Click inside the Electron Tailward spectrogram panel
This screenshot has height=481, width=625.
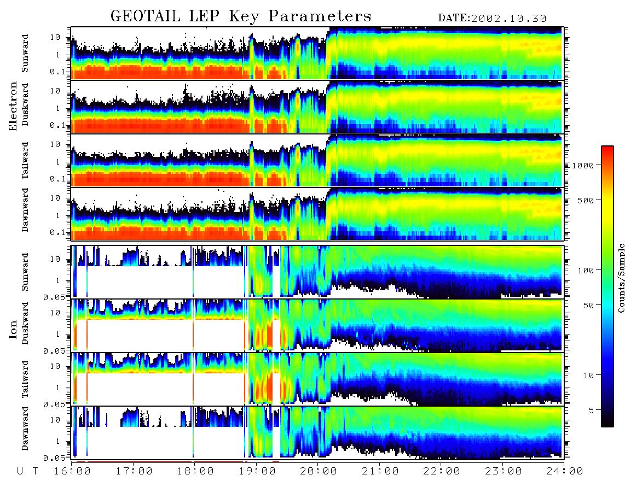click(x=317, y=160)
